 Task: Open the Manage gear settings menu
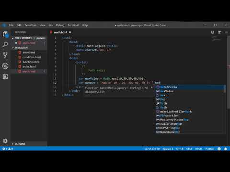(5, 141)
